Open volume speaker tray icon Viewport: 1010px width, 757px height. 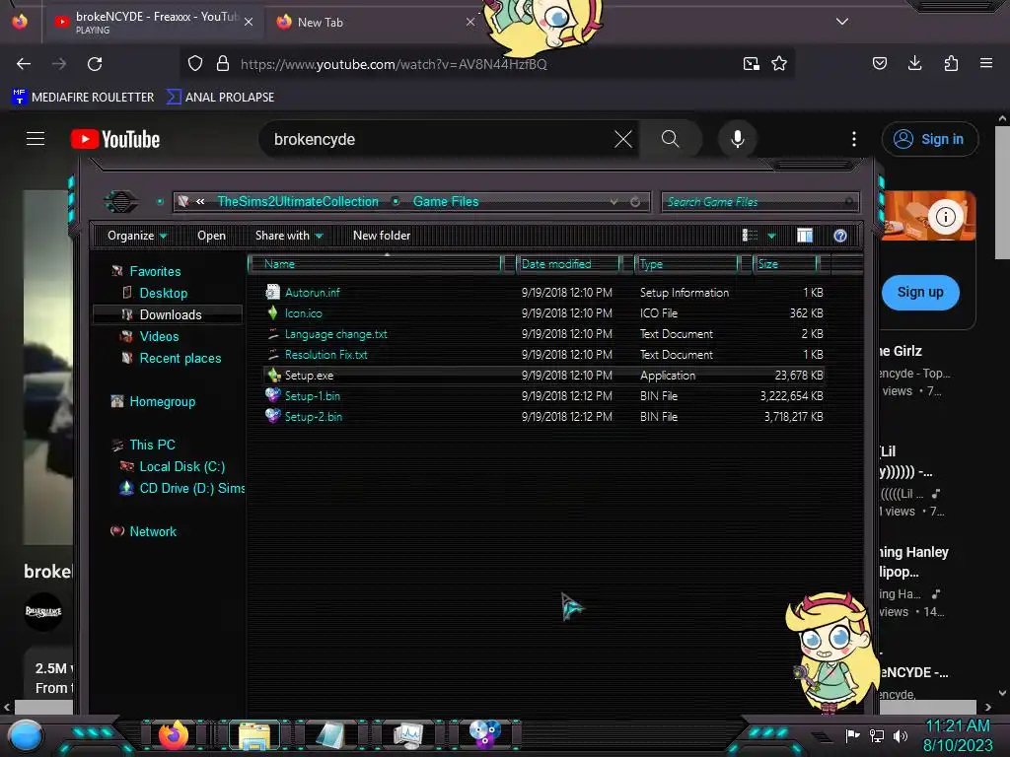[x=901, y=735]
